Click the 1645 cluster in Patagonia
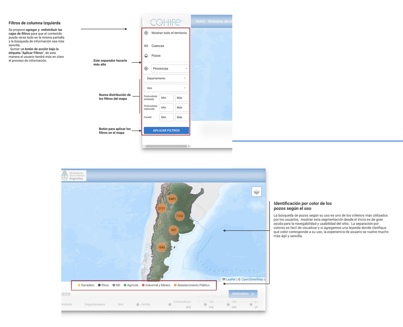This screenshot has height=327, width=403. click(161, 247)
